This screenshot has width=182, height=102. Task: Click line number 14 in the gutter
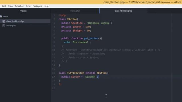53,65
